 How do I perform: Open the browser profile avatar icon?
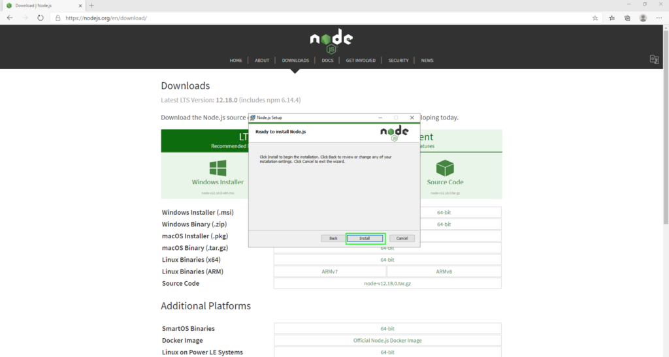(644, 18)
